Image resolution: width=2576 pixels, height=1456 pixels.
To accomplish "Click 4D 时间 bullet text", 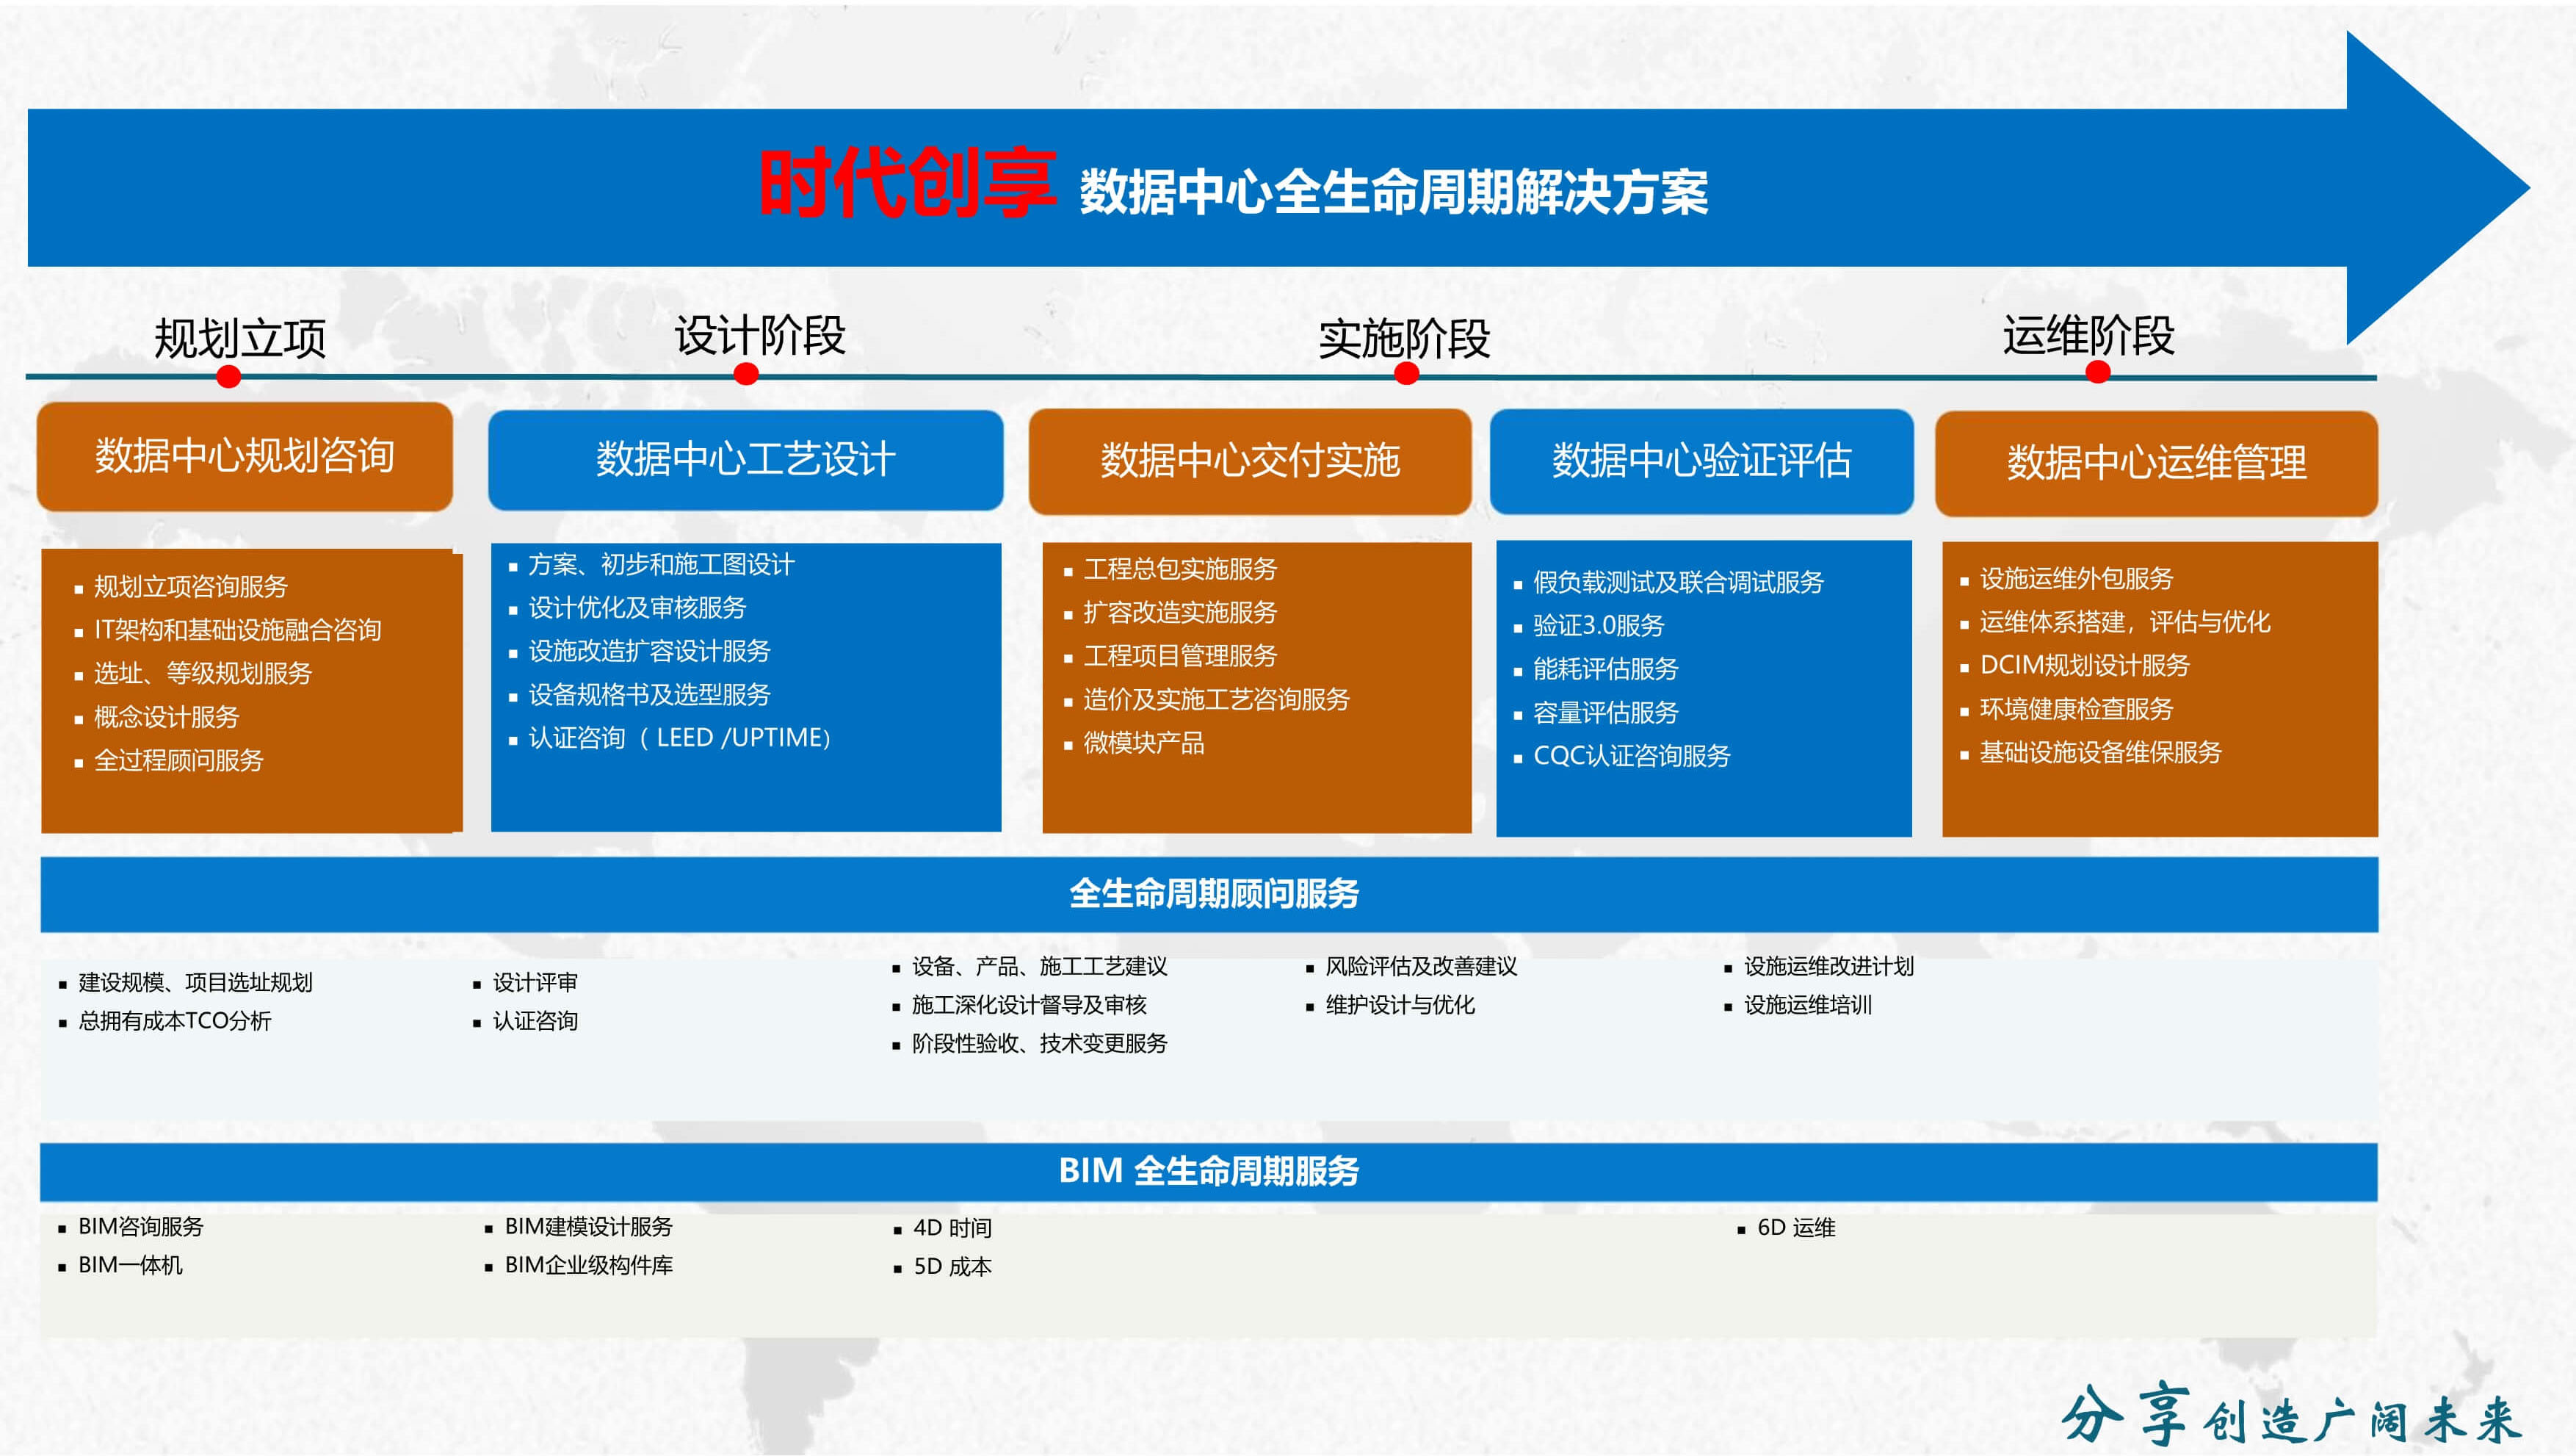I will [x=952, y=1229].
